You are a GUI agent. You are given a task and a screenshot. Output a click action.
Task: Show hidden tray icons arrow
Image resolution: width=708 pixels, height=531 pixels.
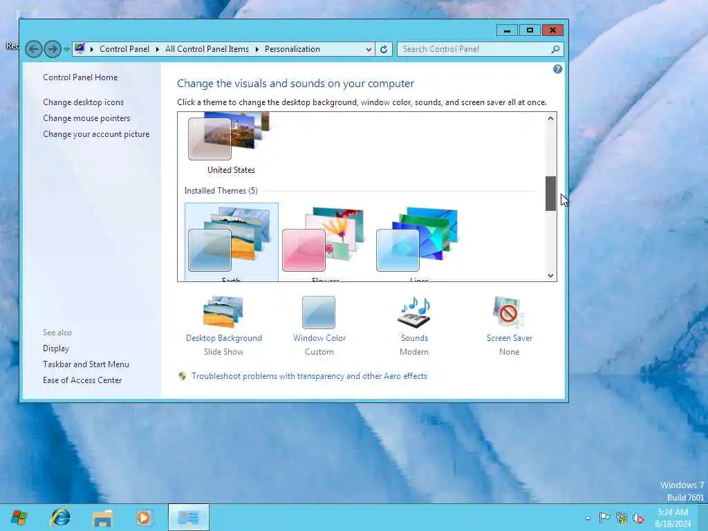[x=588, y=518]
